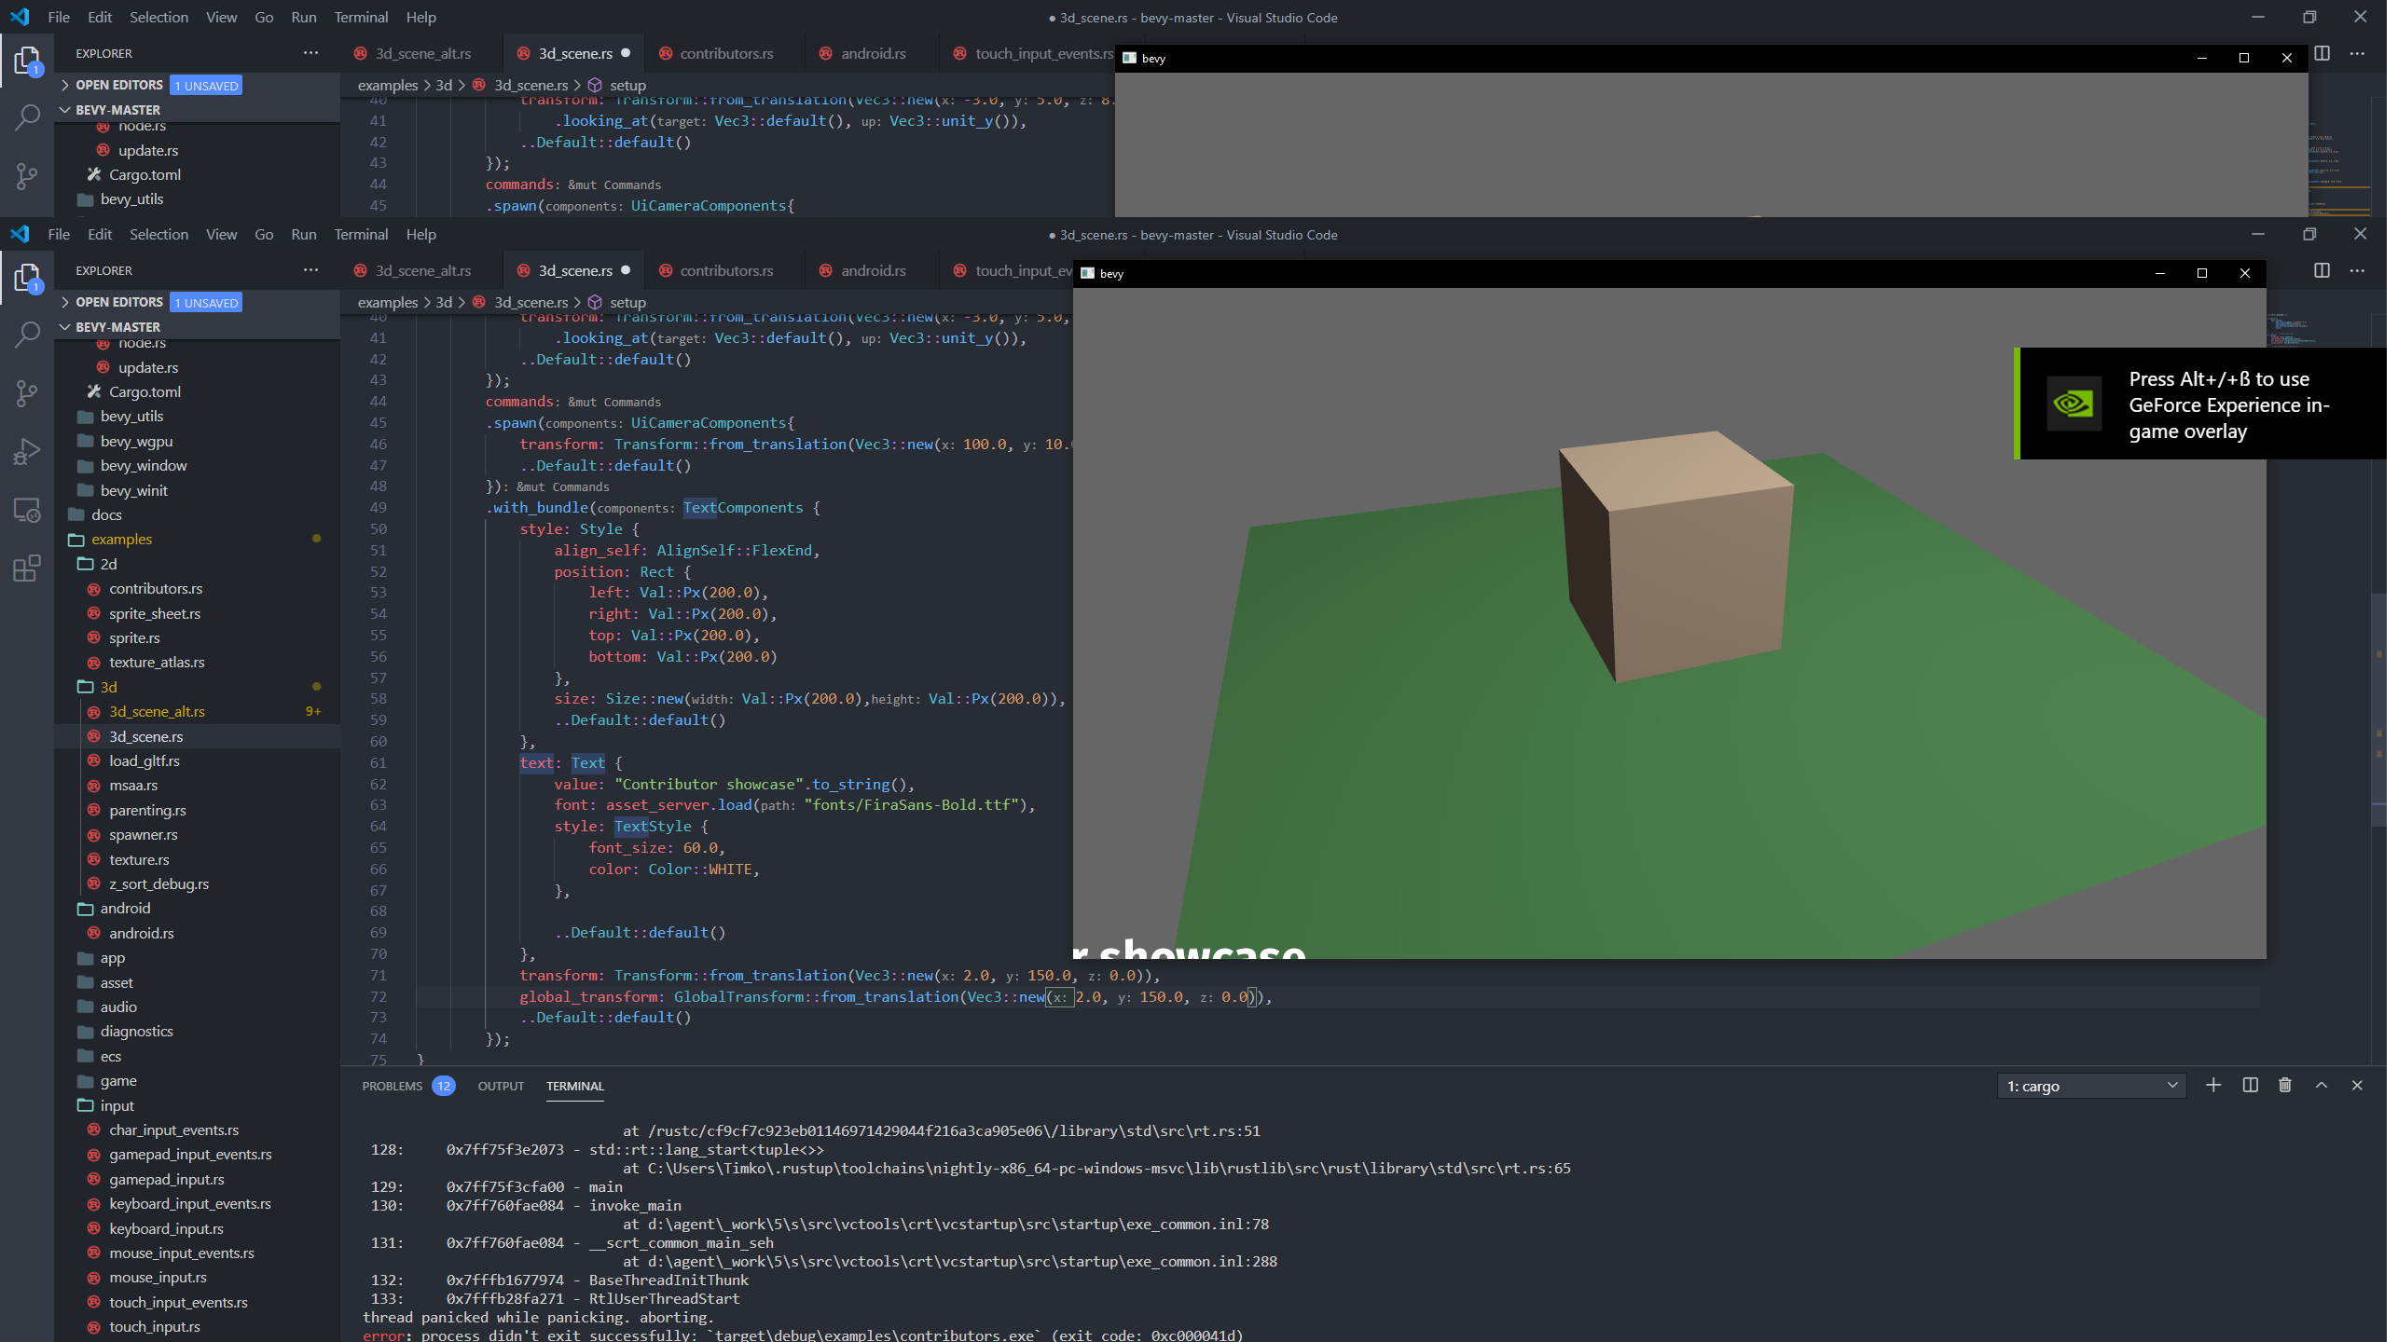Open the Terminal menu
This screenshot has width=2398, height=1342.
coord(361,234)
